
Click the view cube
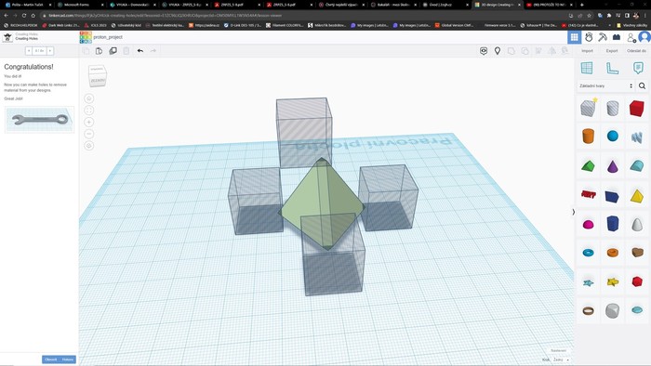[x=98, y=75]
